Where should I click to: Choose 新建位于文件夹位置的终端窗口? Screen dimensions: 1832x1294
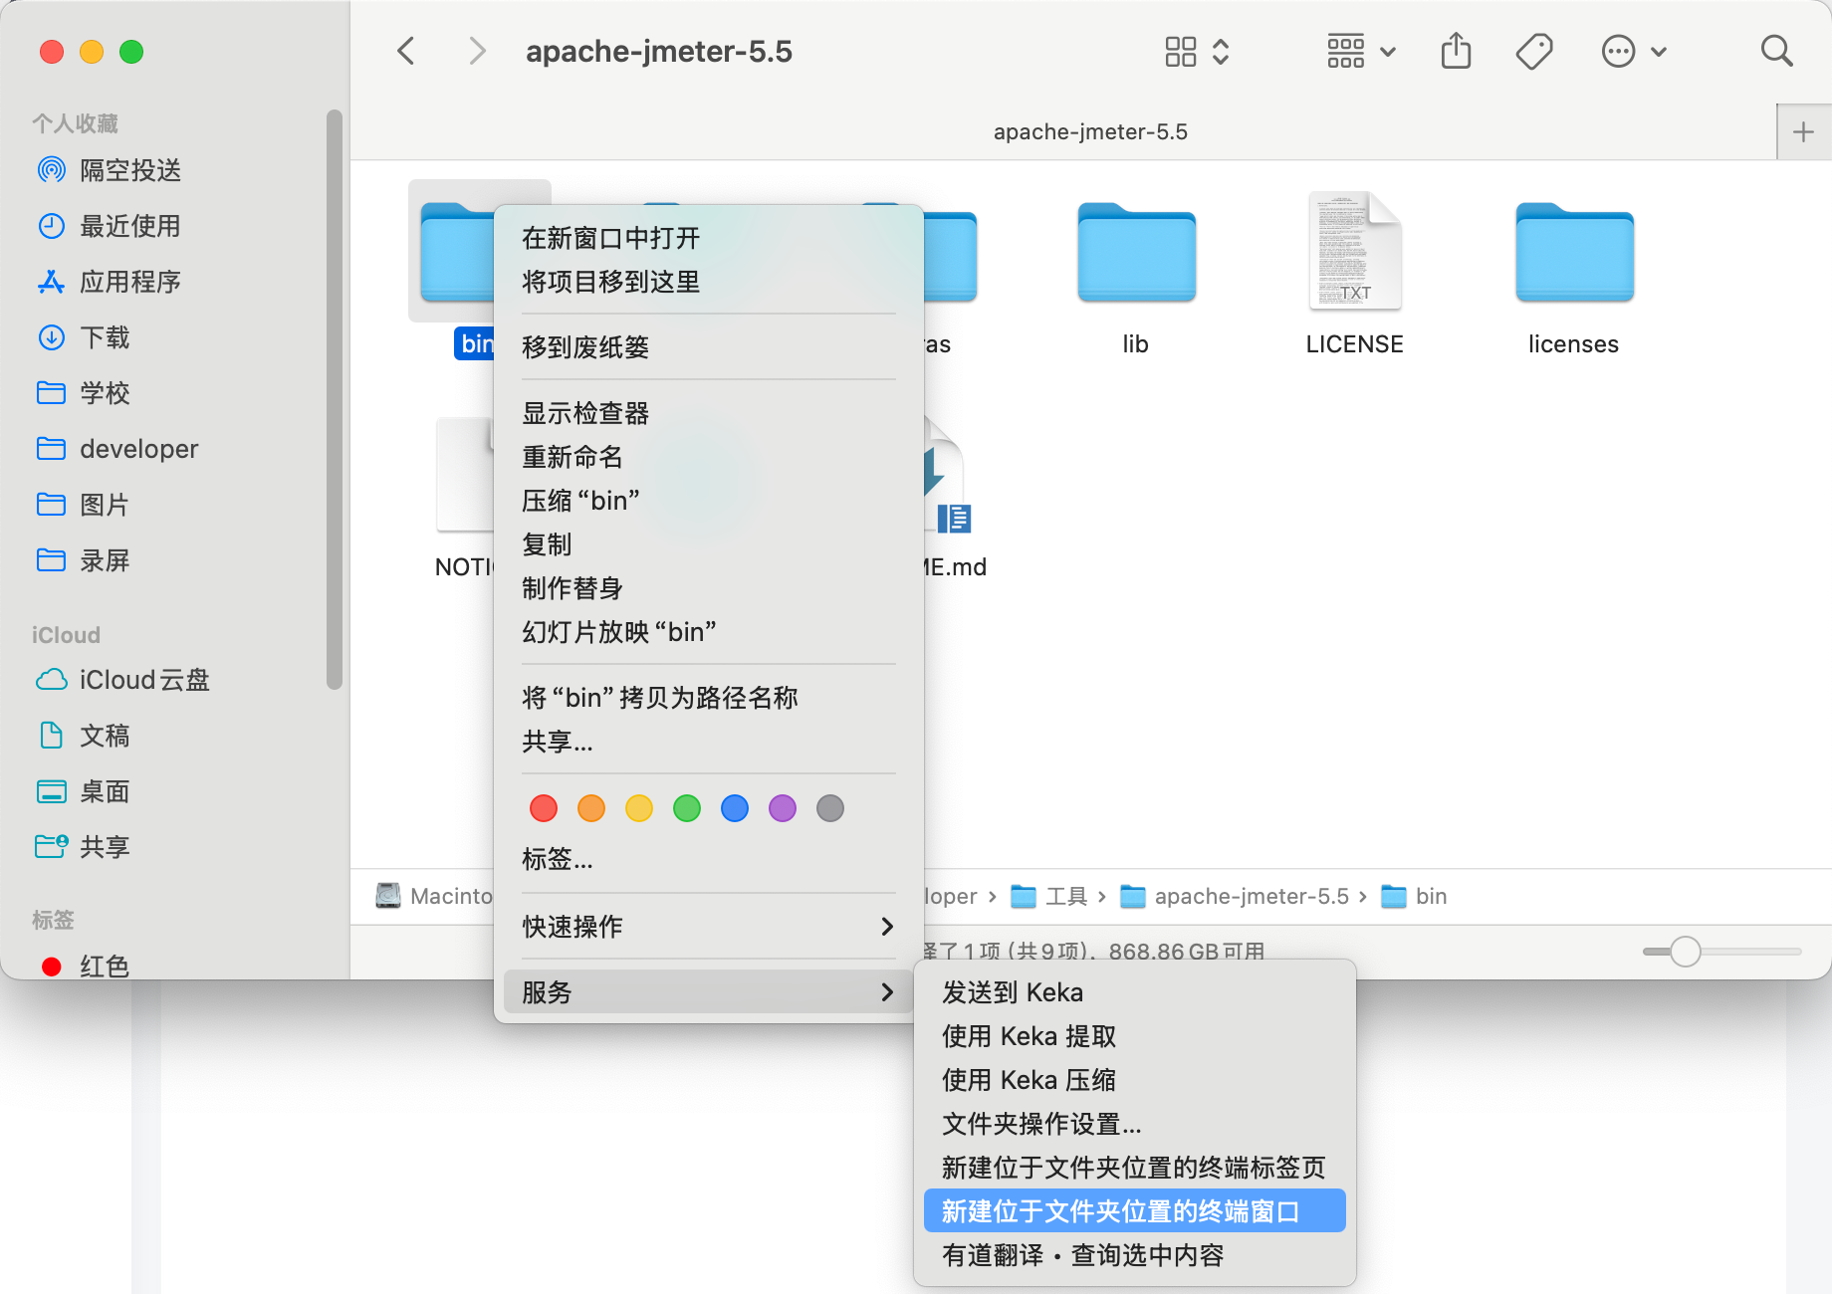1135,1211
